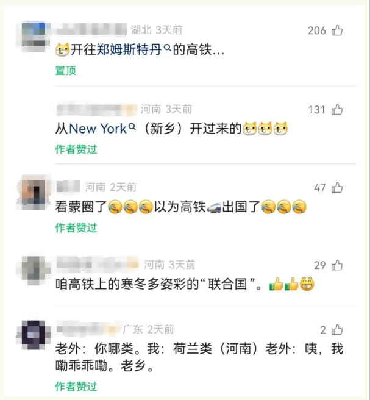The width and height of the screenshot is (370, 400).
Task: Tap search icon beside New York
Action: (x=132, y=126)
